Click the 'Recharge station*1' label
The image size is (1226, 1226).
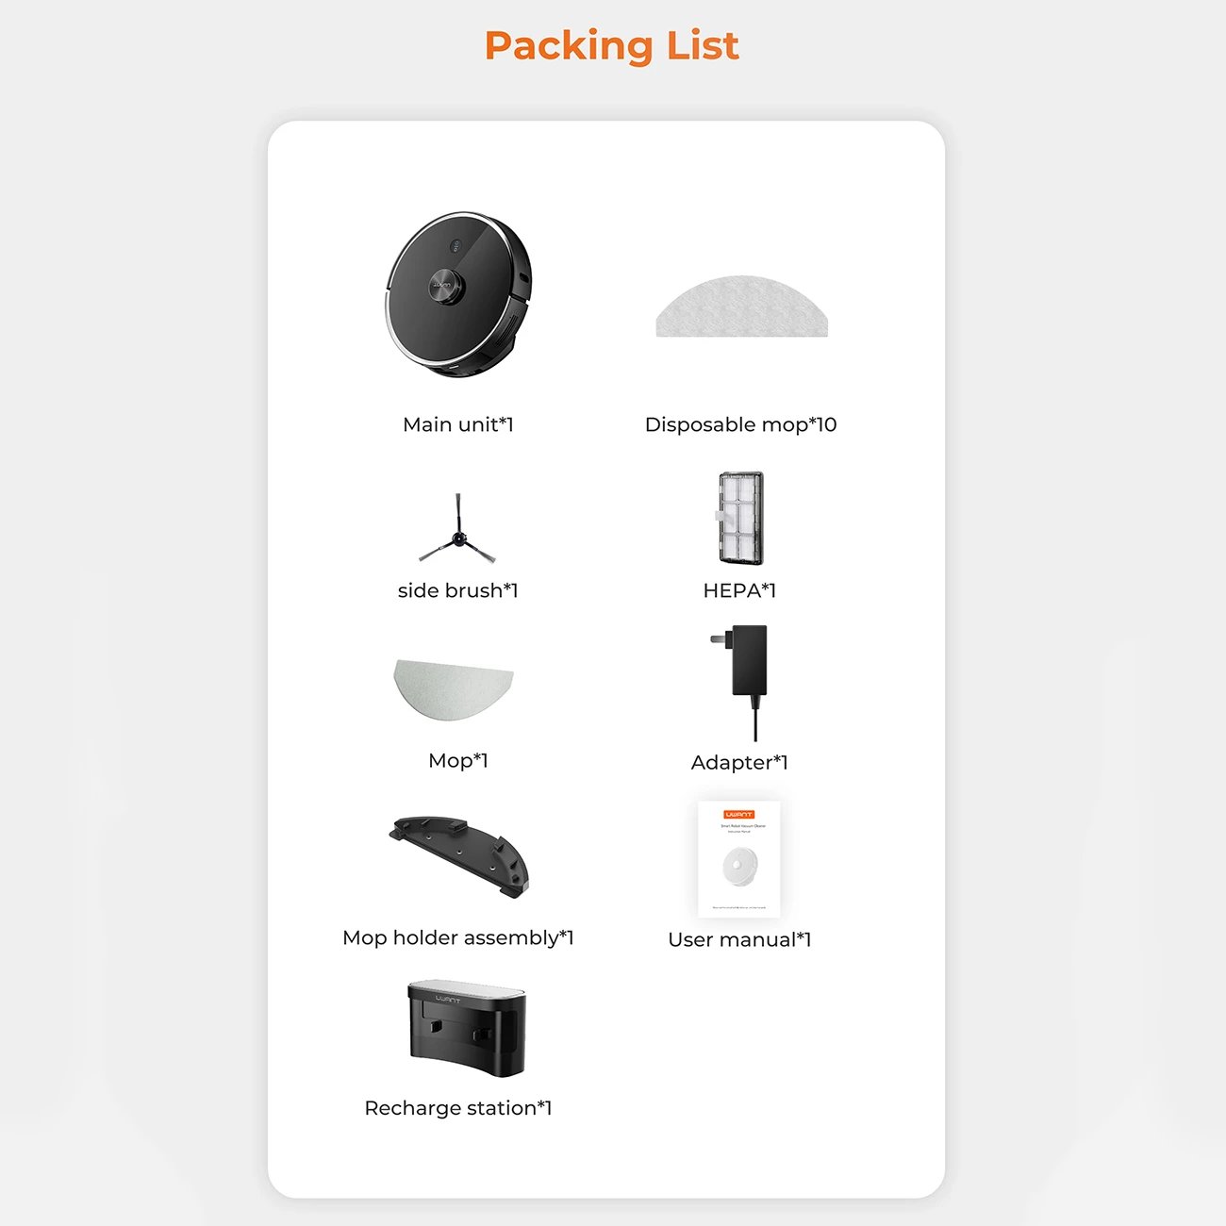[x=458, y=1108]
